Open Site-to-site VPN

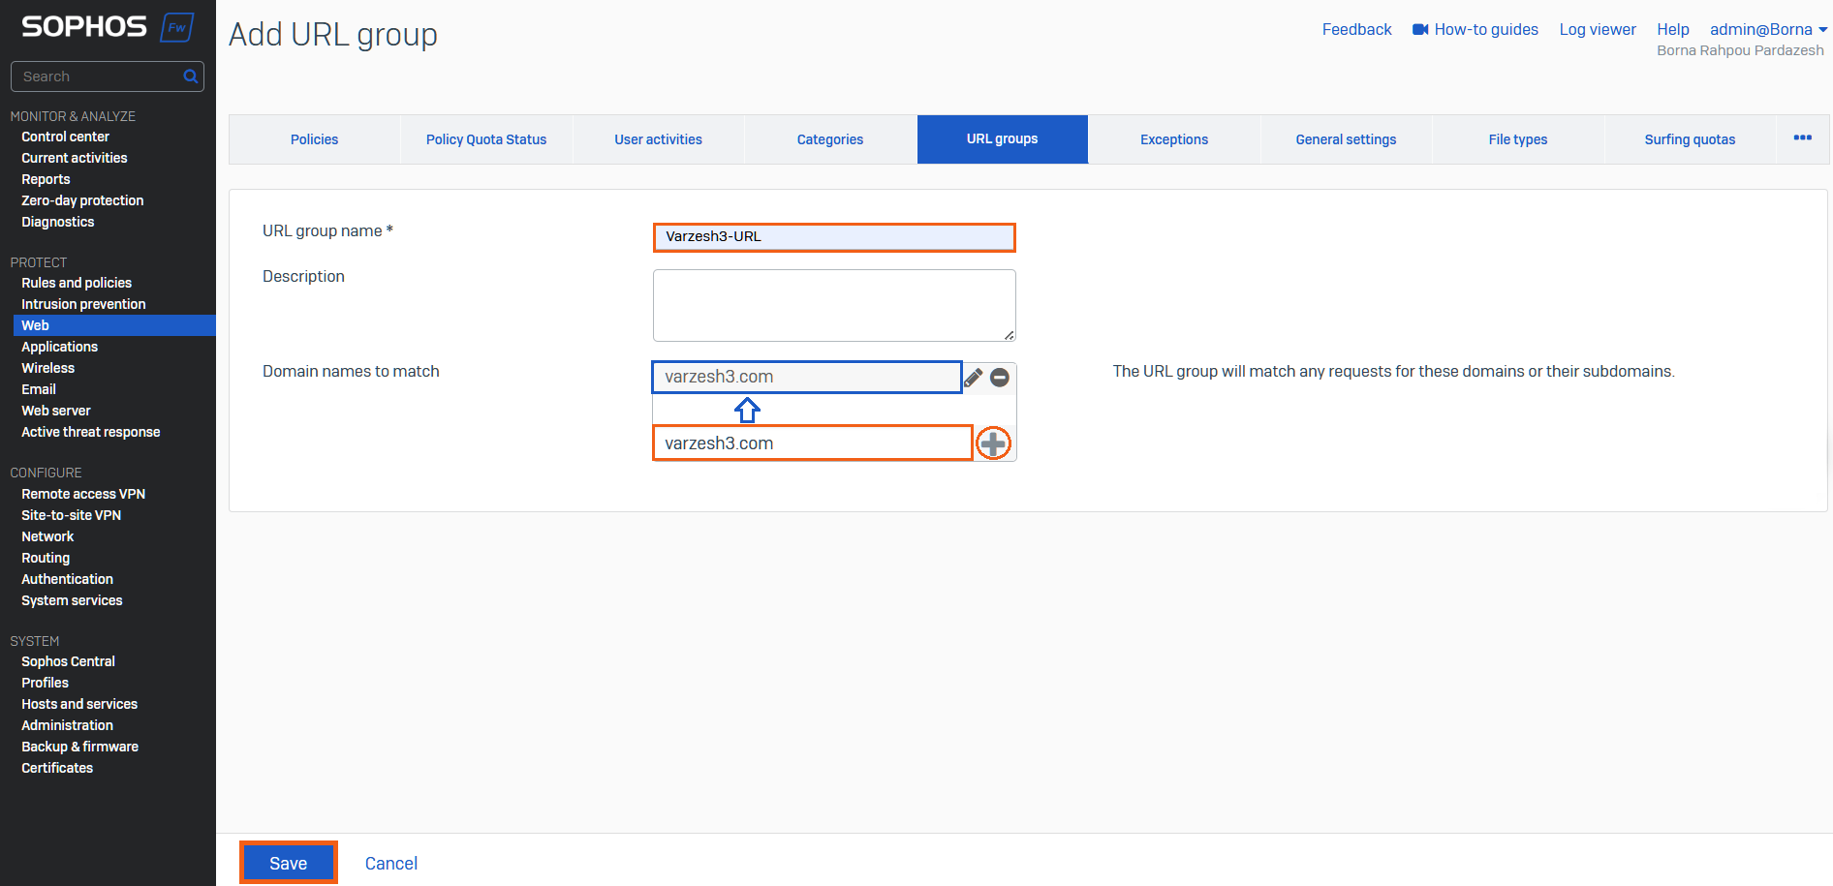[72, 515]
